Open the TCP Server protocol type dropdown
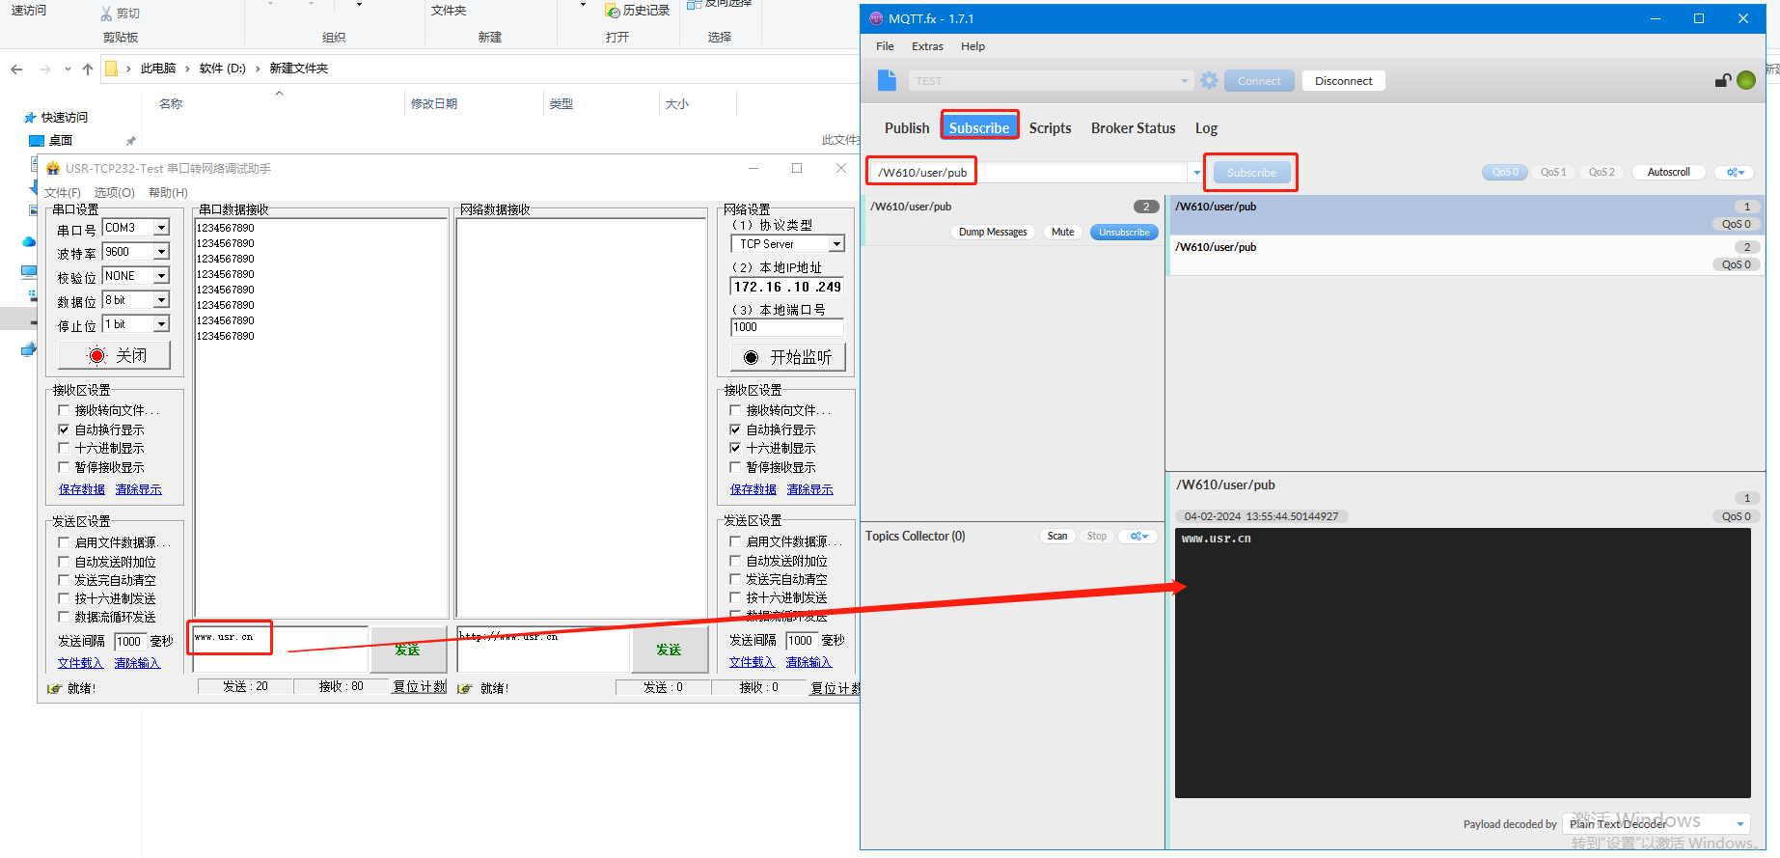 (836, 244)
